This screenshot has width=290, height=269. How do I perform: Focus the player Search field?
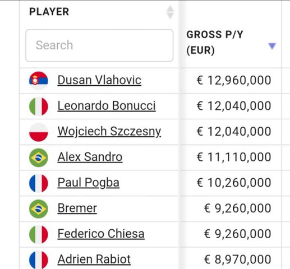point(99,45)
